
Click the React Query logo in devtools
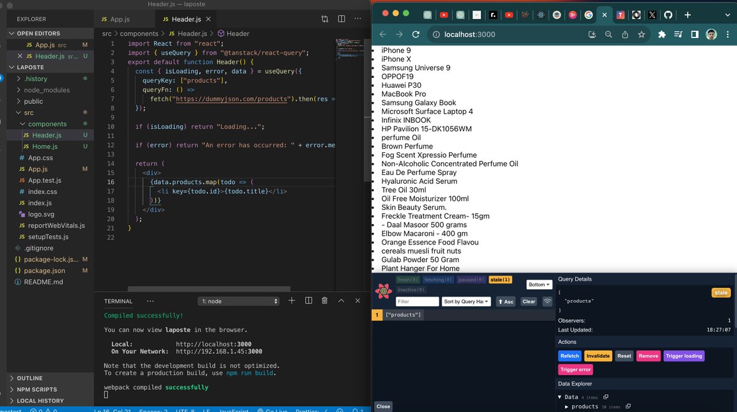[x=384, y=291]
